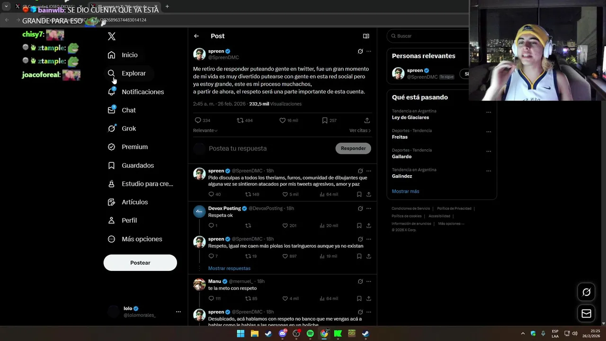Screen dimensions: 606x341
Task: Click Grok icon on Desubicado reply
Action: tap(360, 312)
